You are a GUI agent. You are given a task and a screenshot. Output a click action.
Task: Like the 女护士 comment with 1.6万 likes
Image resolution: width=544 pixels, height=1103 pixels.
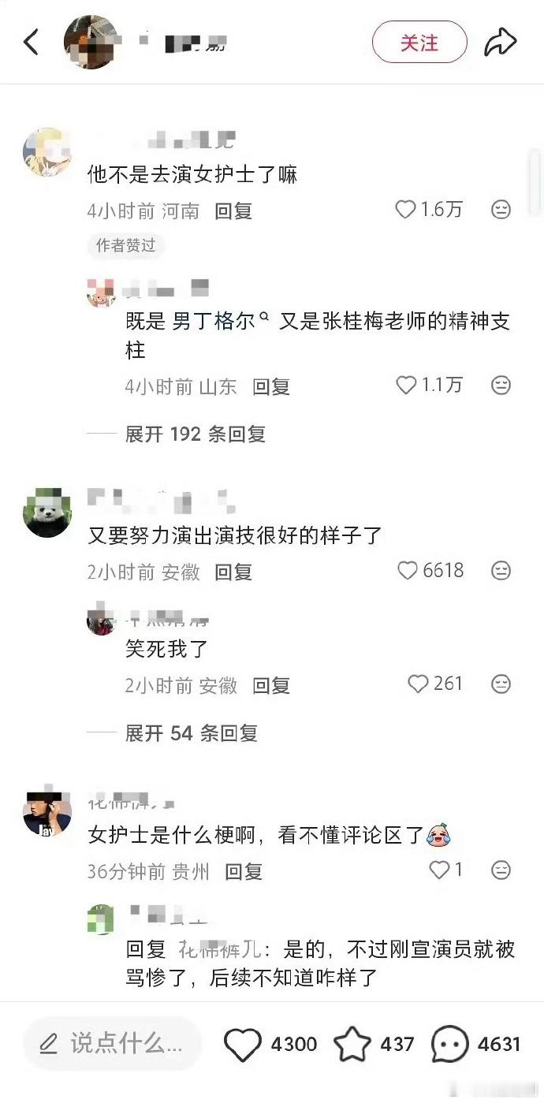[404, 210]
